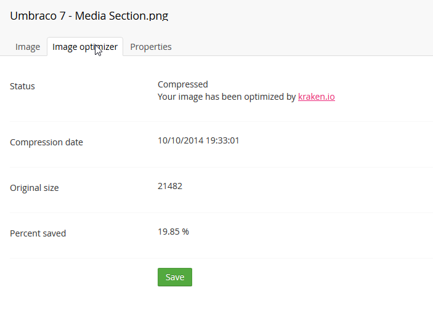Click the green Save button
The height and width of the screenshot is (311, 433).
click(175, 277)
